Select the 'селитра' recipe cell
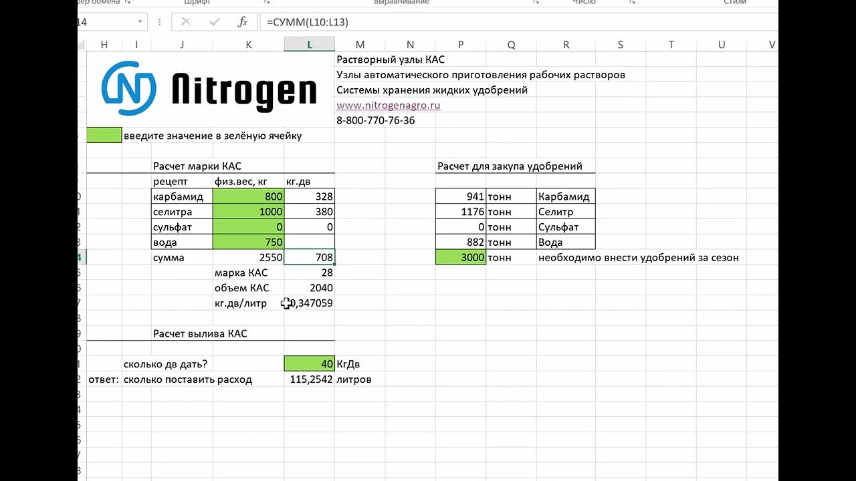The image size is (856, 481). (182, 212)
